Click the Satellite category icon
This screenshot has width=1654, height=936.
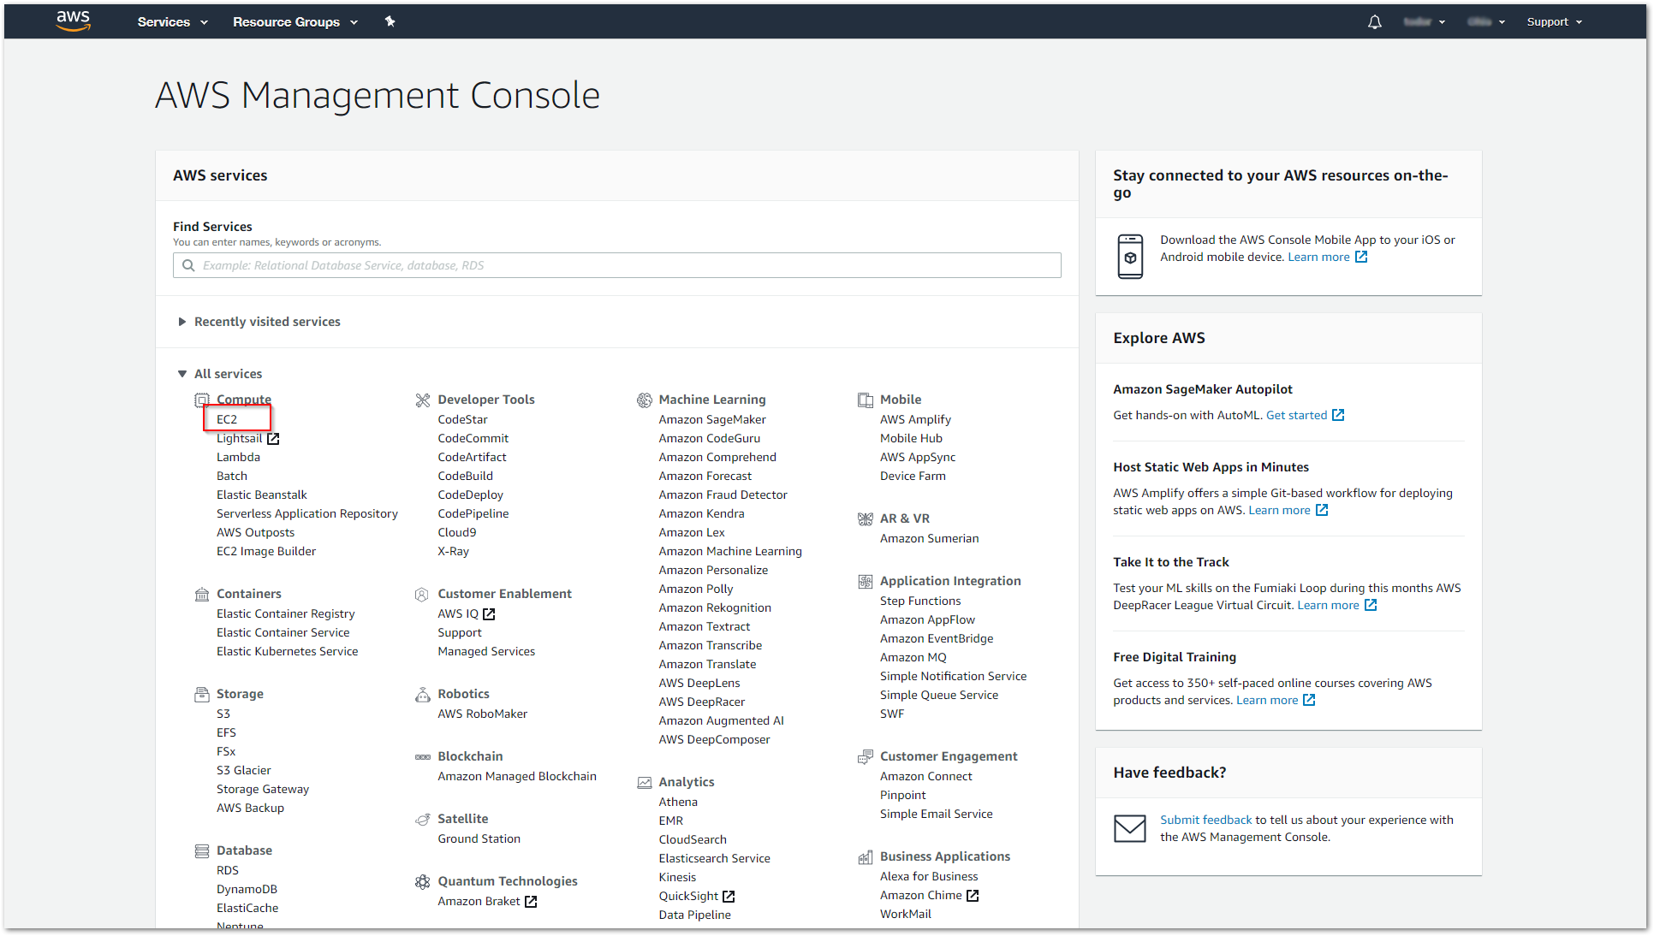[423, 819]
